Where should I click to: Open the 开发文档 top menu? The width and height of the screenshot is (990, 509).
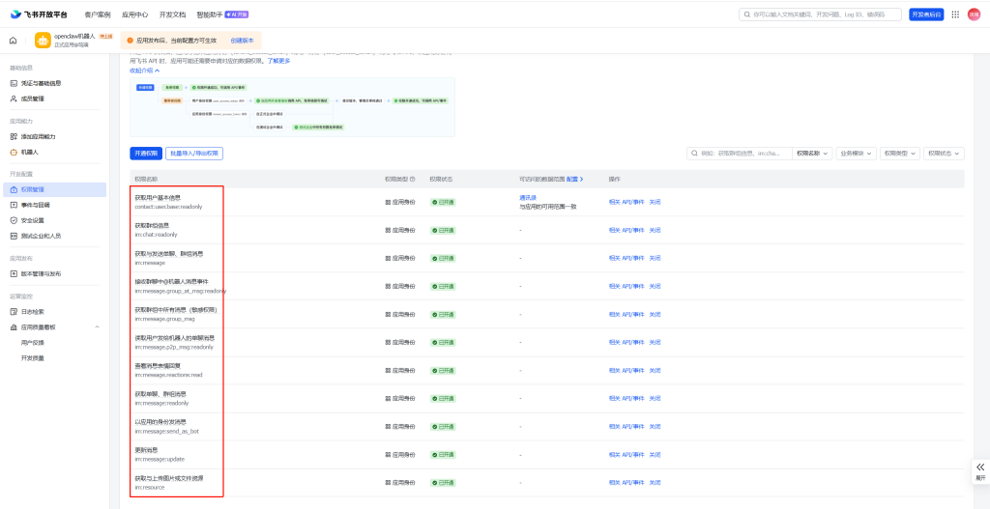click(172, 14)
